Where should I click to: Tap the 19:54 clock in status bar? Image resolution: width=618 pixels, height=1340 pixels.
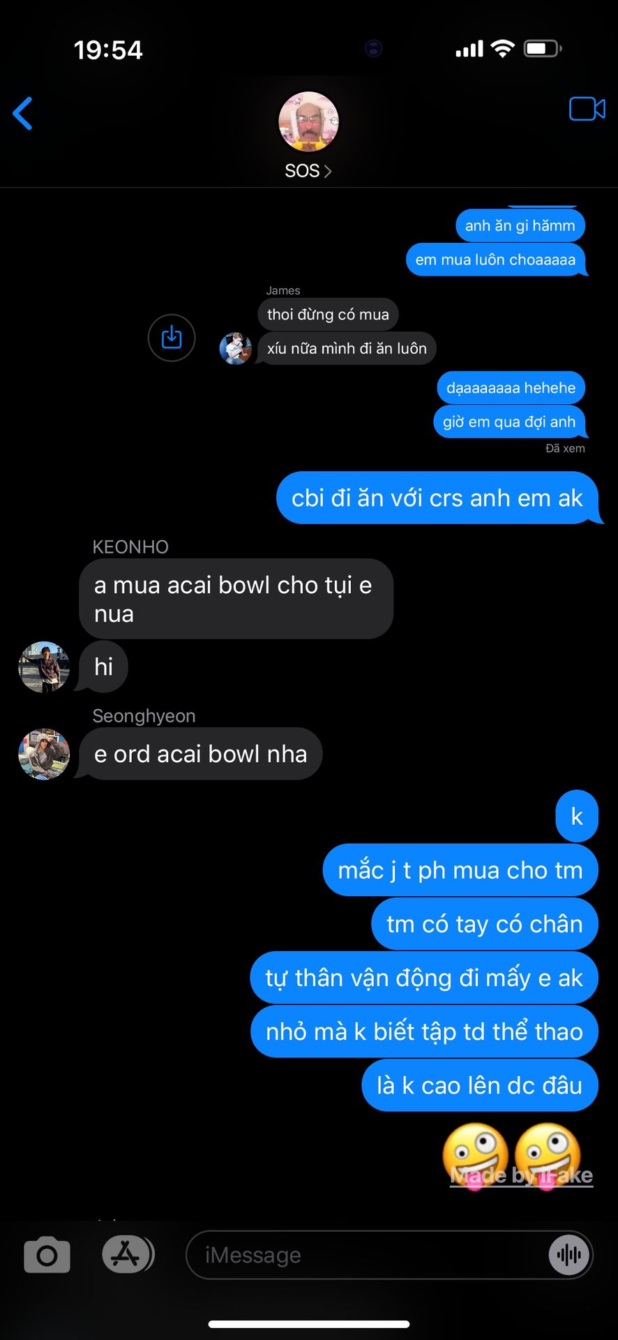(x=108, y=50)
